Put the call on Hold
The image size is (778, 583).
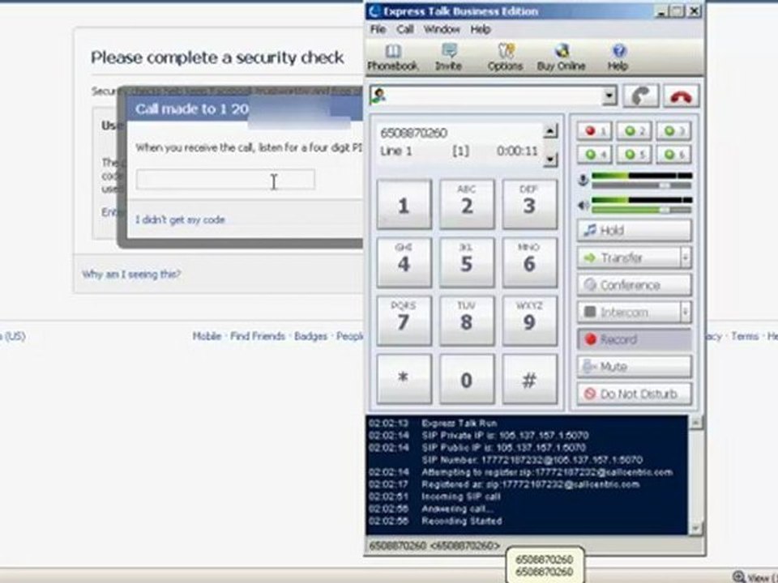point(634,231)
